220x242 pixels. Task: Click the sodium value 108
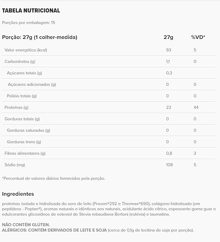169,165
